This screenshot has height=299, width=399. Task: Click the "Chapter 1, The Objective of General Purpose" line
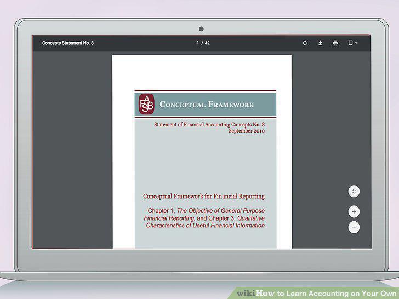coord(206,211)
